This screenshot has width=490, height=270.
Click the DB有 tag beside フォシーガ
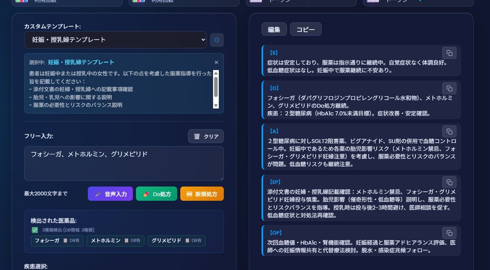[71, 241]
